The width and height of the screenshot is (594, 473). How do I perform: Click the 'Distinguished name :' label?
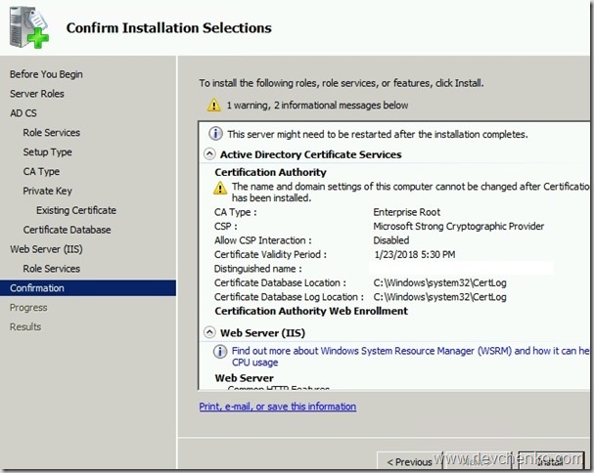tap(258, 269)
